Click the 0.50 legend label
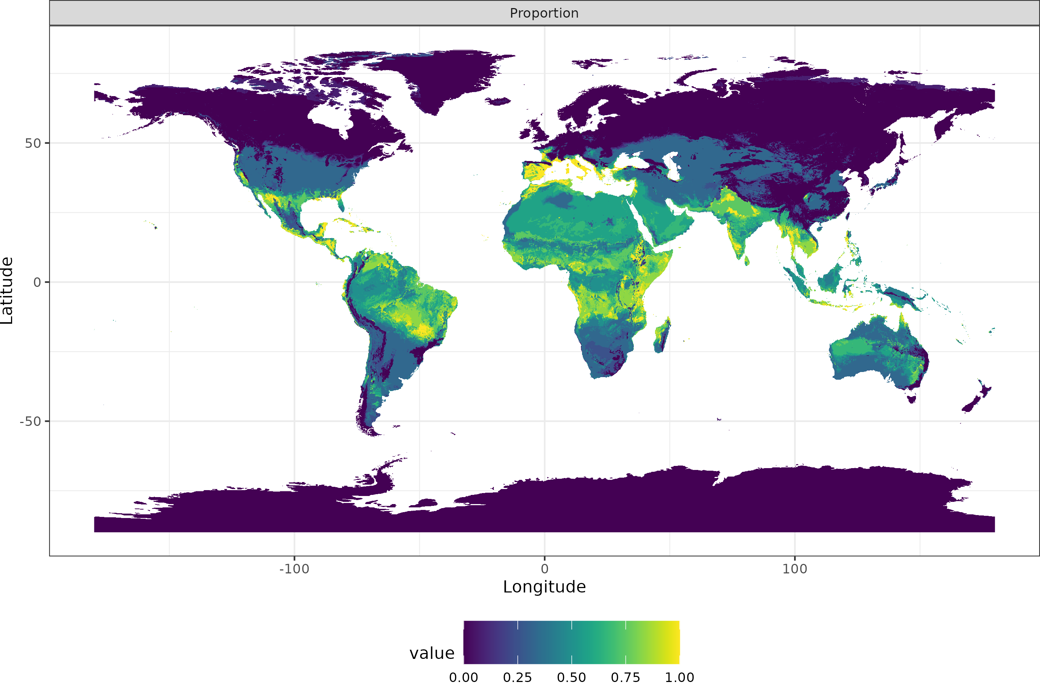This screenshot has width=1040, height=693. 571,678
